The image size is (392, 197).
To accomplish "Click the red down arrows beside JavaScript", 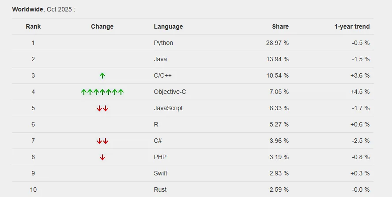I will [x=102, y=108].
